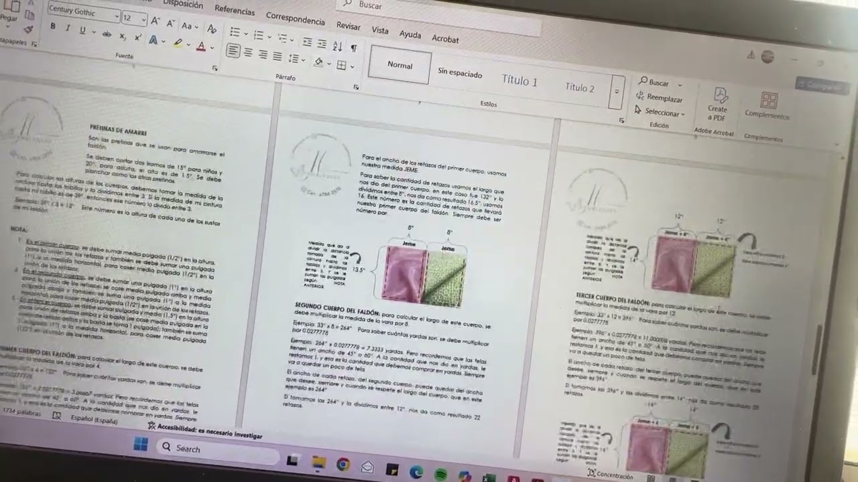Open the Seleccionar dropdown
This screenshot has height=482, width=858.
[660, 112]
